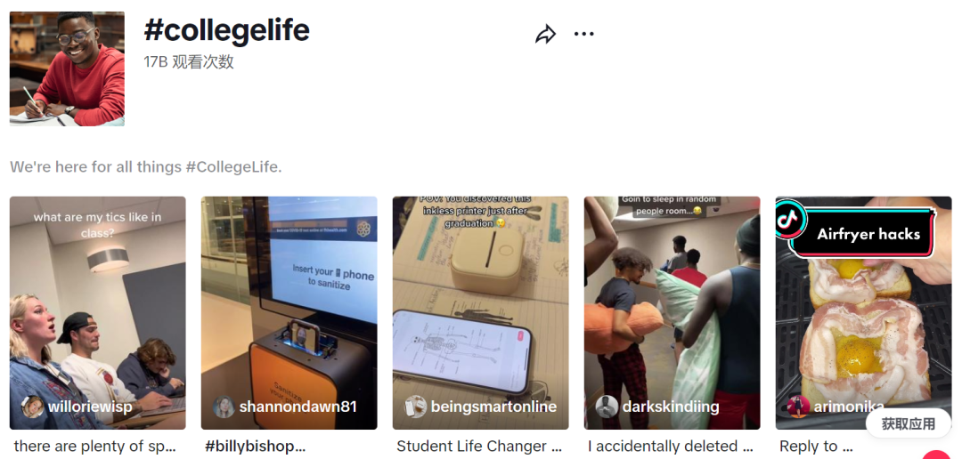Click username darkskindiing
This screenshot has height=459, width=962.
(x=671, y=407)
